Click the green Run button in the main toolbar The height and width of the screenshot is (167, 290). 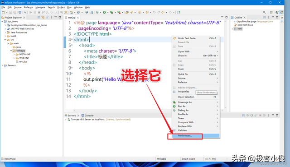point(104,12)
